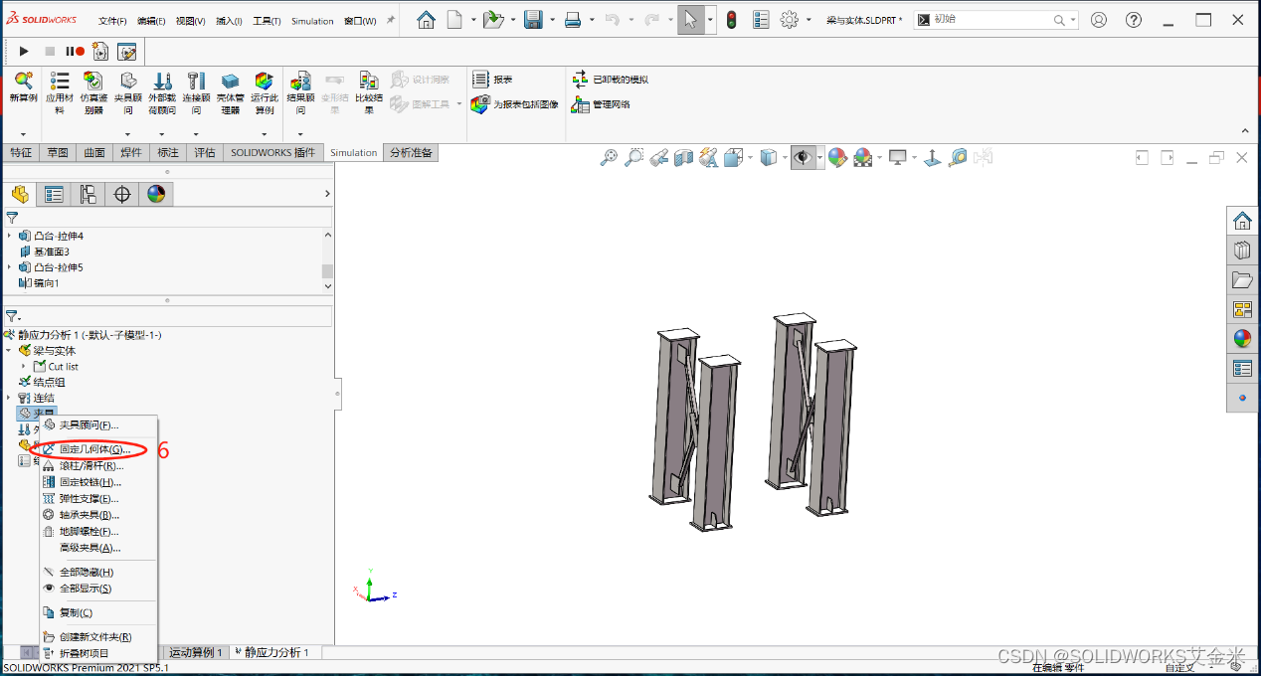Switch to the PropertyManager tab icon
Image resolution: width=1261 pixels, height=676 pixels.
(54, 194)
